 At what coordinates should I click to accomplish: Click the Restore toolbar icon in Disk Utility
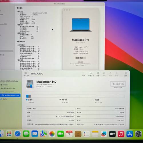(x=110, y=73)
